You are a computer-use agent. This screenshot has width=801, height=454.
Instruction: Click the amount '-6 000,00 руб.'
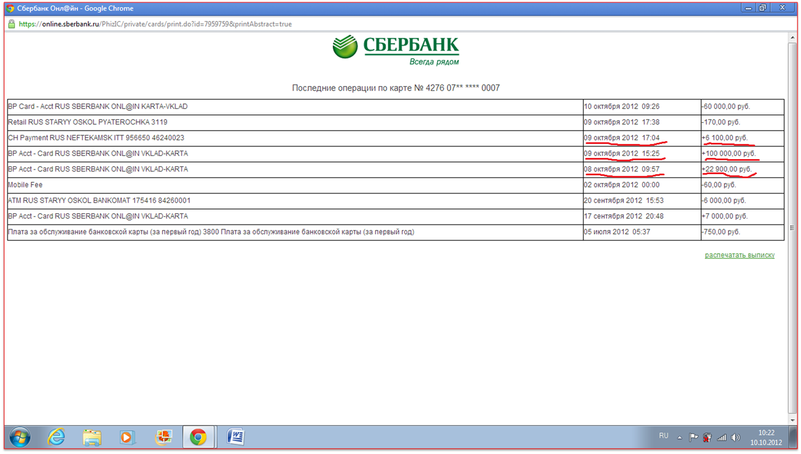(x=724, y=200)
